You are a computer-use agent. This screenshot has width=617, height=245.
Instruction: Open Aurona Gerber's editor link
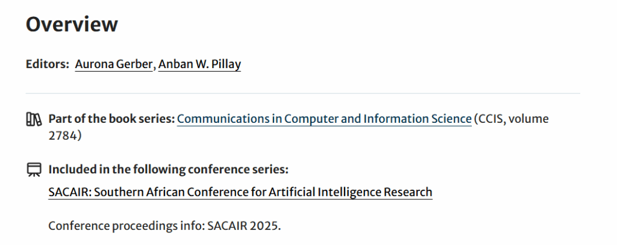coord(114,64)
